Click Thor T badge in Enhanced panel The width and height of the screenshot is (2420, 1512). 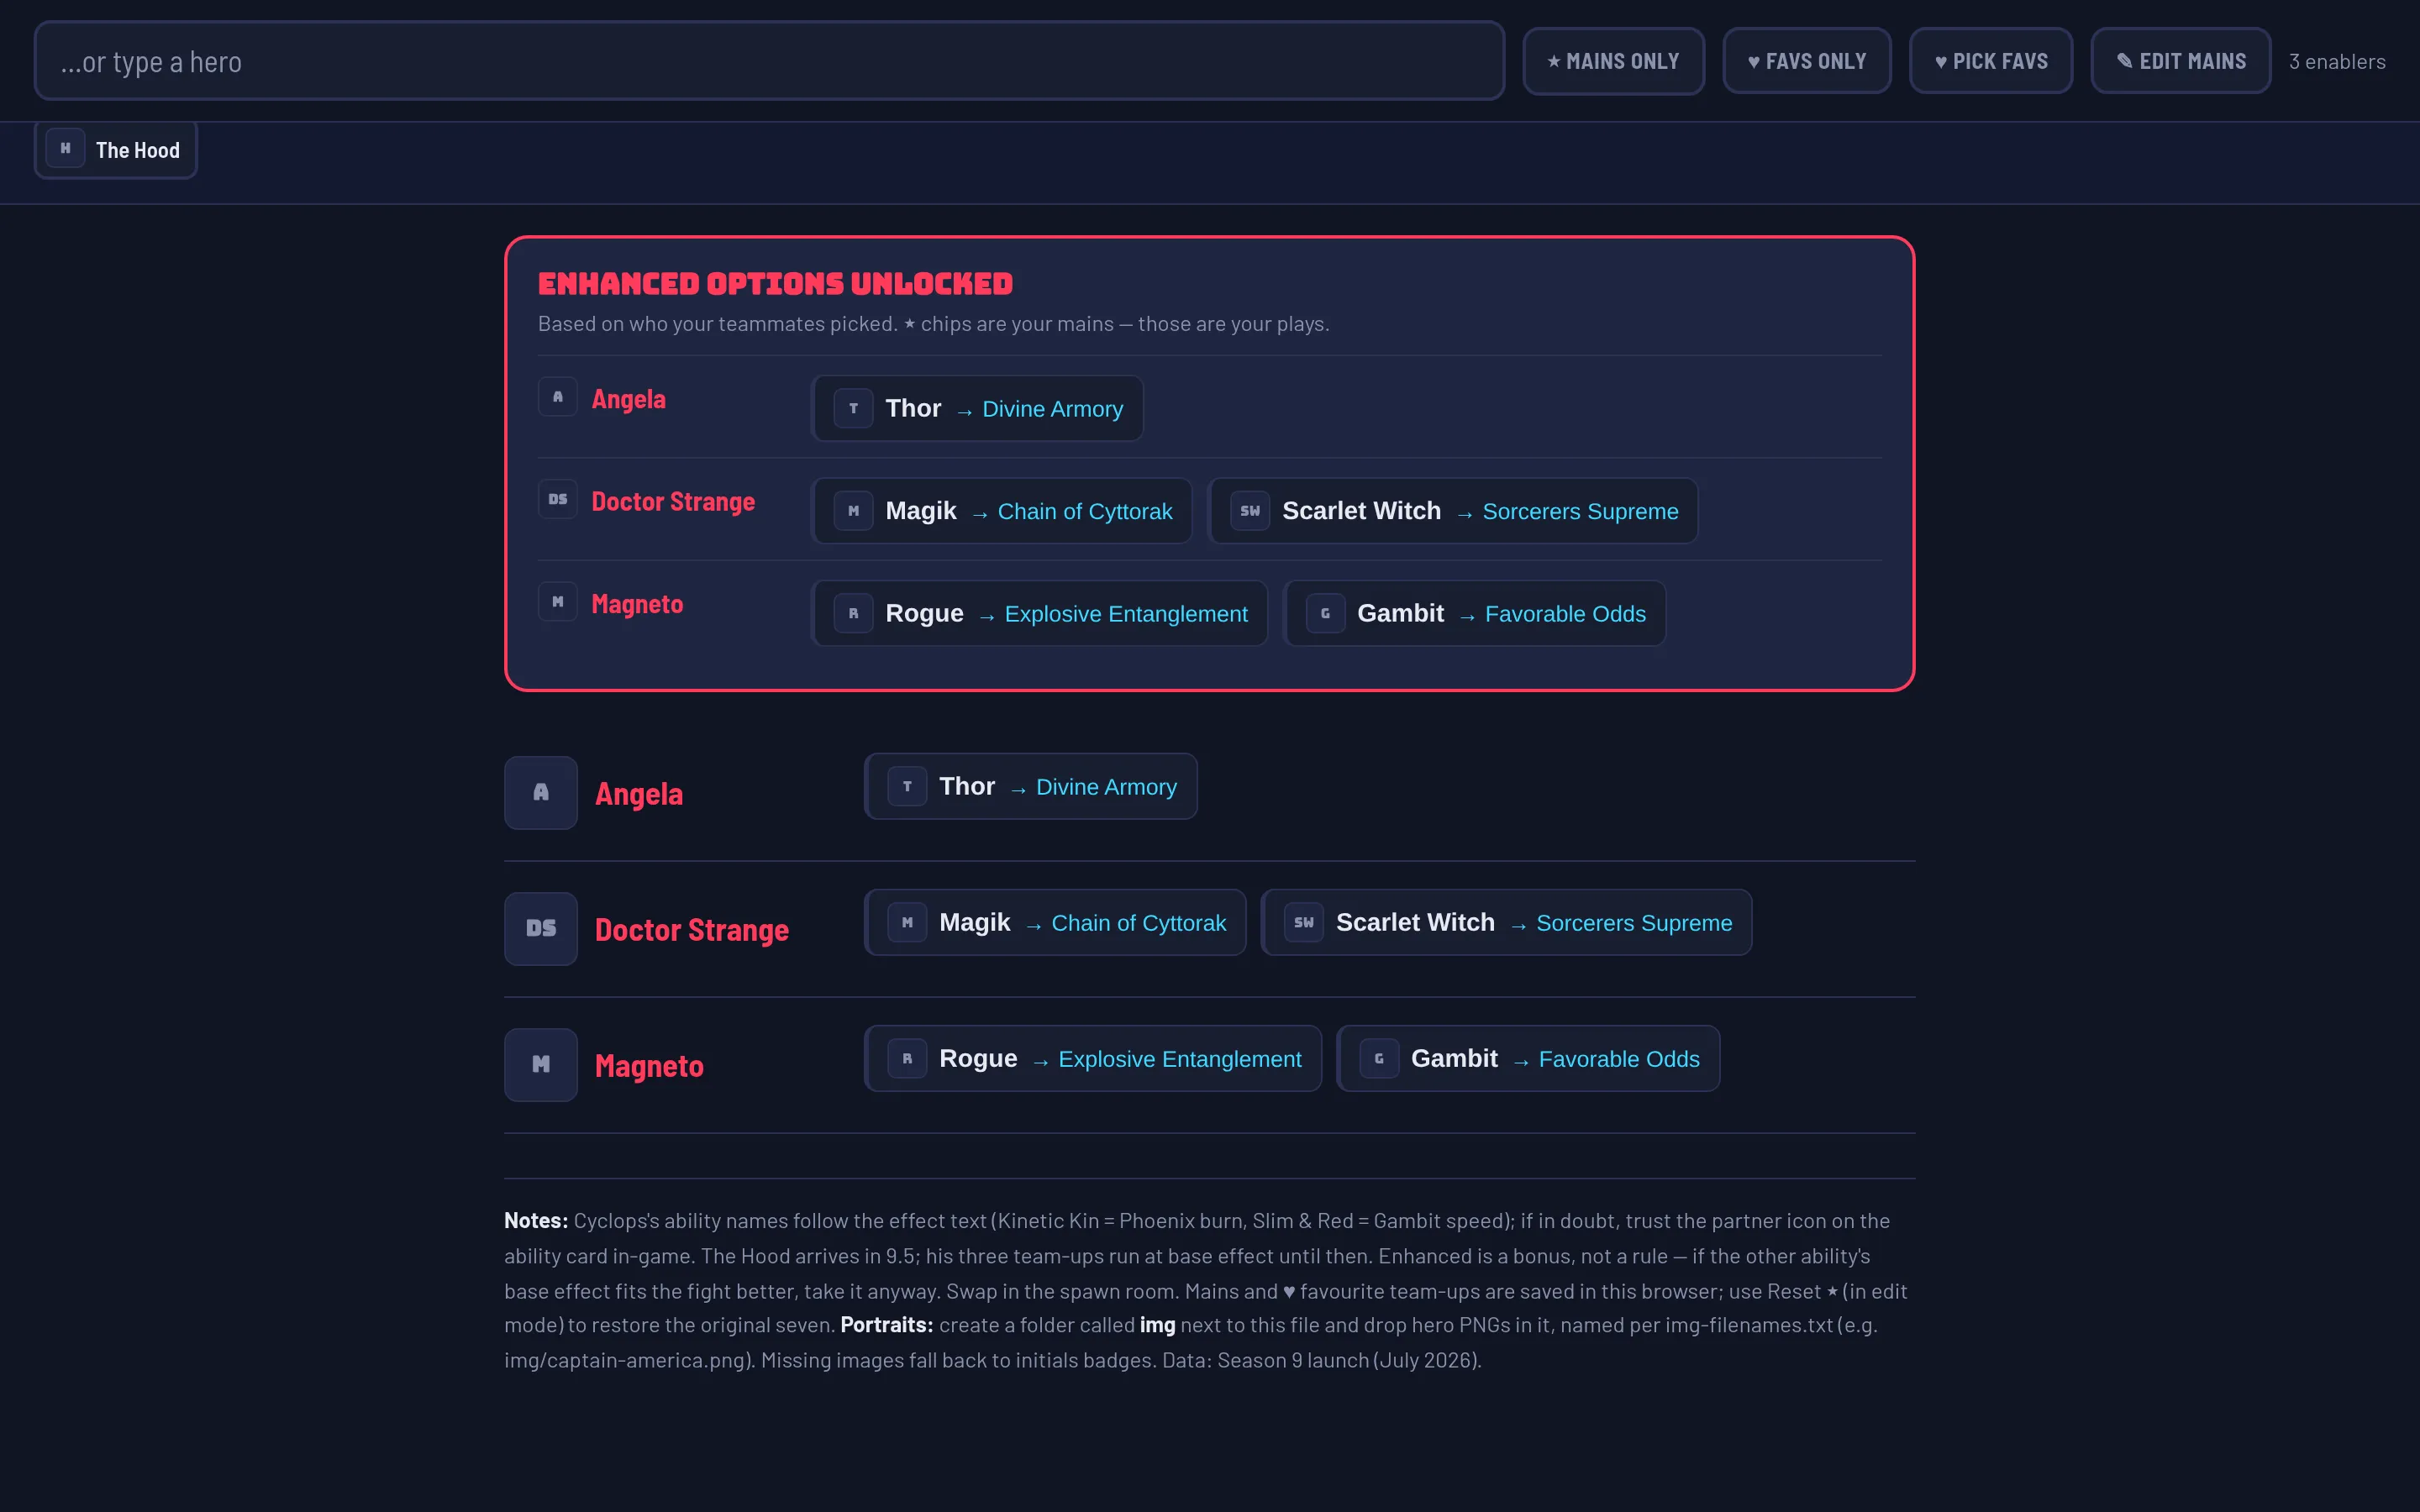click(x=853, y=408)
